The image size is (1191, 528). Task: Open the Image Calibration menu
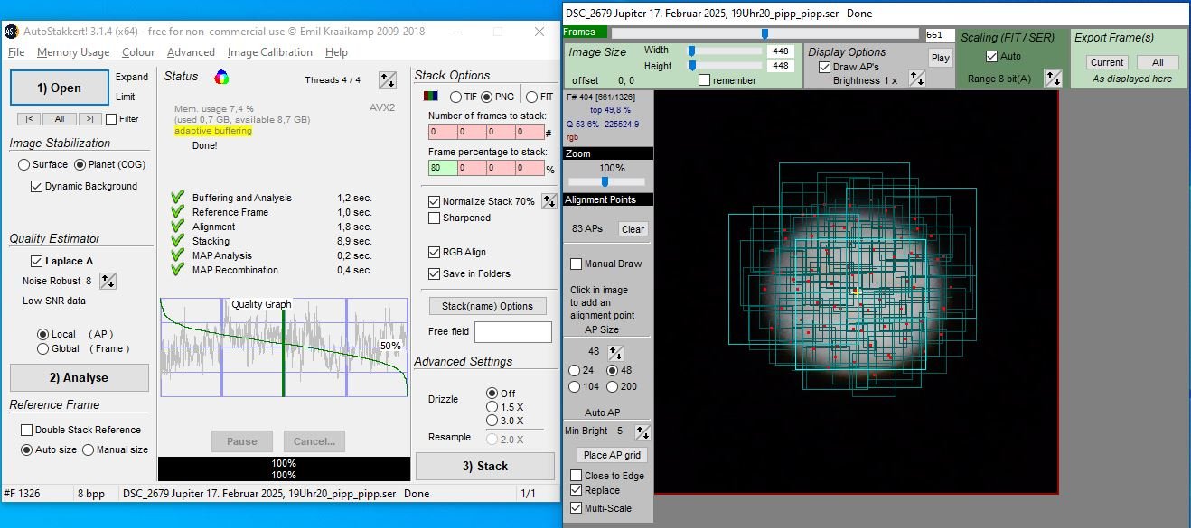pyautogui.click(x=270, y=52)
